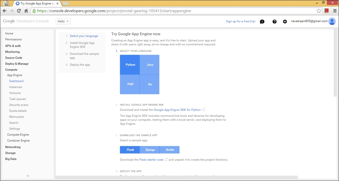339x181 pixels.
Task: Select PHP language tile
Action: pyautogui.click(x=130, y=84)
